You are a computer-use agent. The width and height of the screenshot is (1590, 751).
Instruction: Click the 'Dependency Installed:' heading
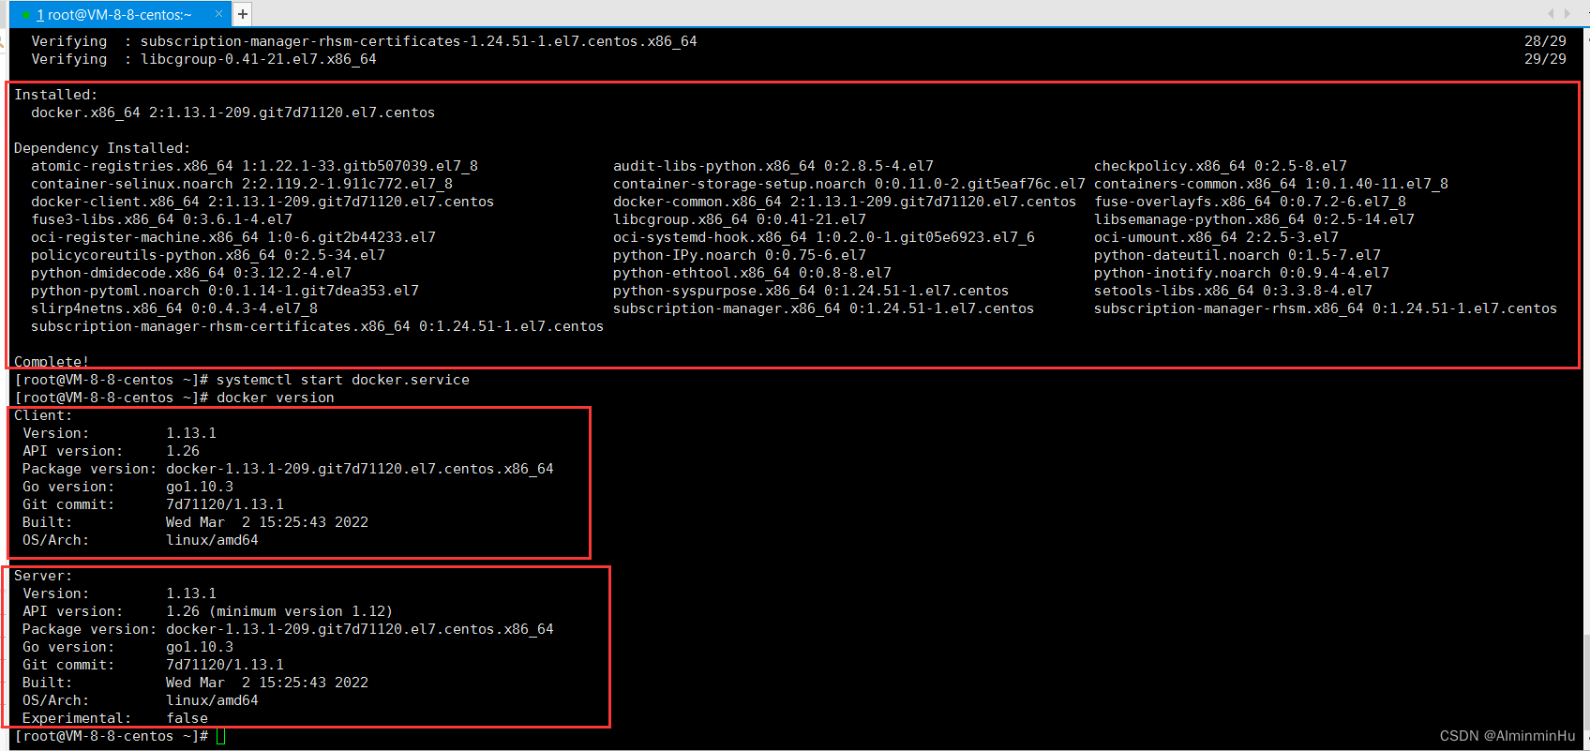pos(102,148)
